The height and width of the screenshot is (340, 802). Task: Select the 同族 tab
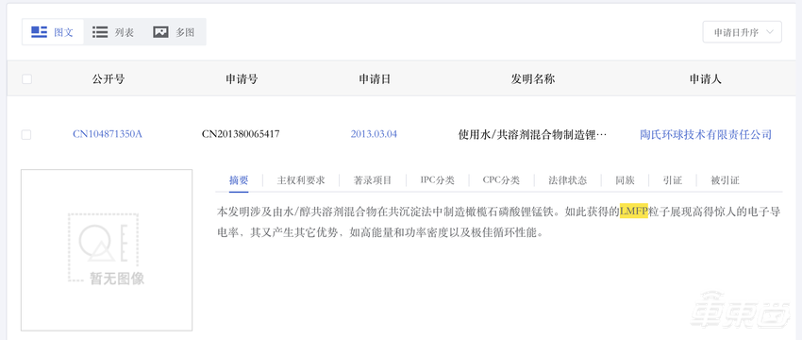click(x=625, y=180)
